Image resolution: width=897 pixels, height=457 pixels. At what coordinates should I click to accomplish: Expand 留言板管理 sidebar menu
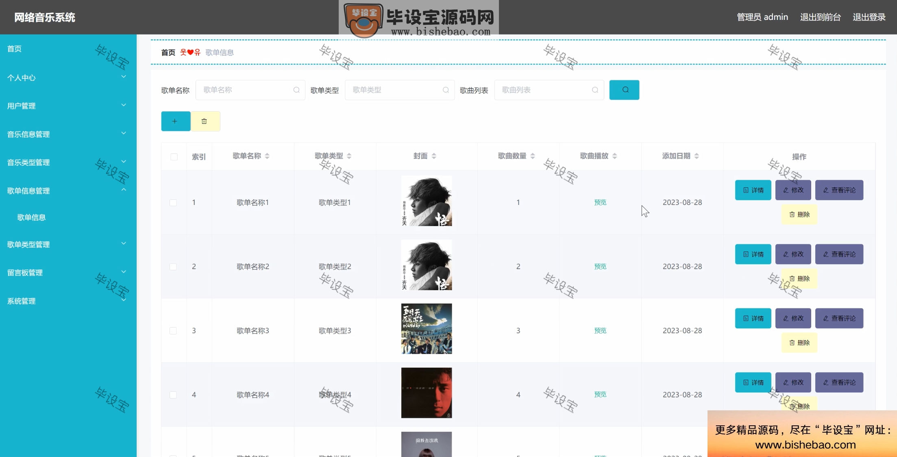click(x=68, y=273)
